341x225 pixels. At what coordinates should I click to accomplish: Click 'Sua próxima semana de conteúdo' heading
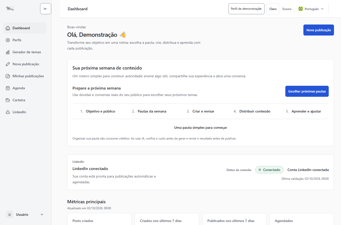click(x=107, y=68)
